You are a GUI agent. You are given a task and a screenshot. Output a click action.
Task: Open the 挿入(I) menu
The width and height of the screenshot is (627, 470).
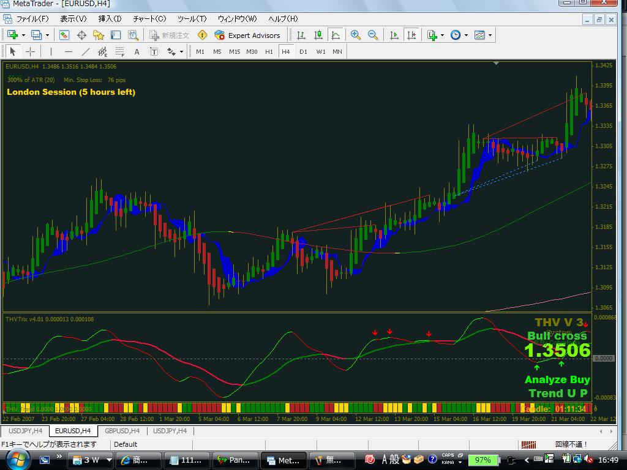point(110,19)
